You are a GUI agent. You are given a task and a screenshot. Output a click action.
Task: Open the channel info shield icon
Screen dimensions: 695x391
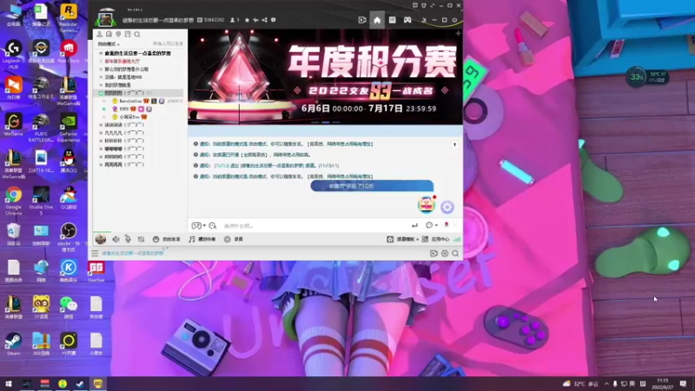click(x=273, y=20)
